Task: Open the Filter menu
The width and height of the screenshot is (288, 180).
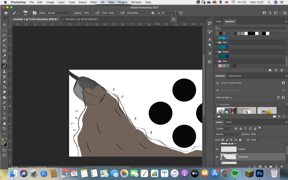Action: (93, 2)
